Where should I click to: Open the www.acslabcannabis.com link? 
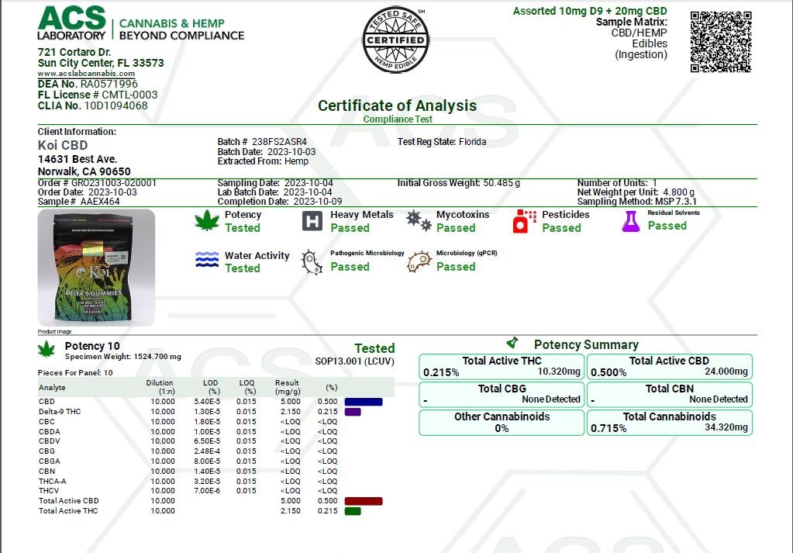(x=86, y=74)
